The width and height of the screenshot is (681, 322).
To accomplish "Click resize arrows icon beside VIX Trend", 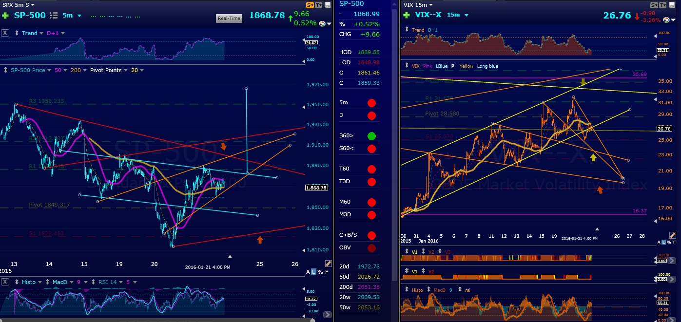I will 407,30.
